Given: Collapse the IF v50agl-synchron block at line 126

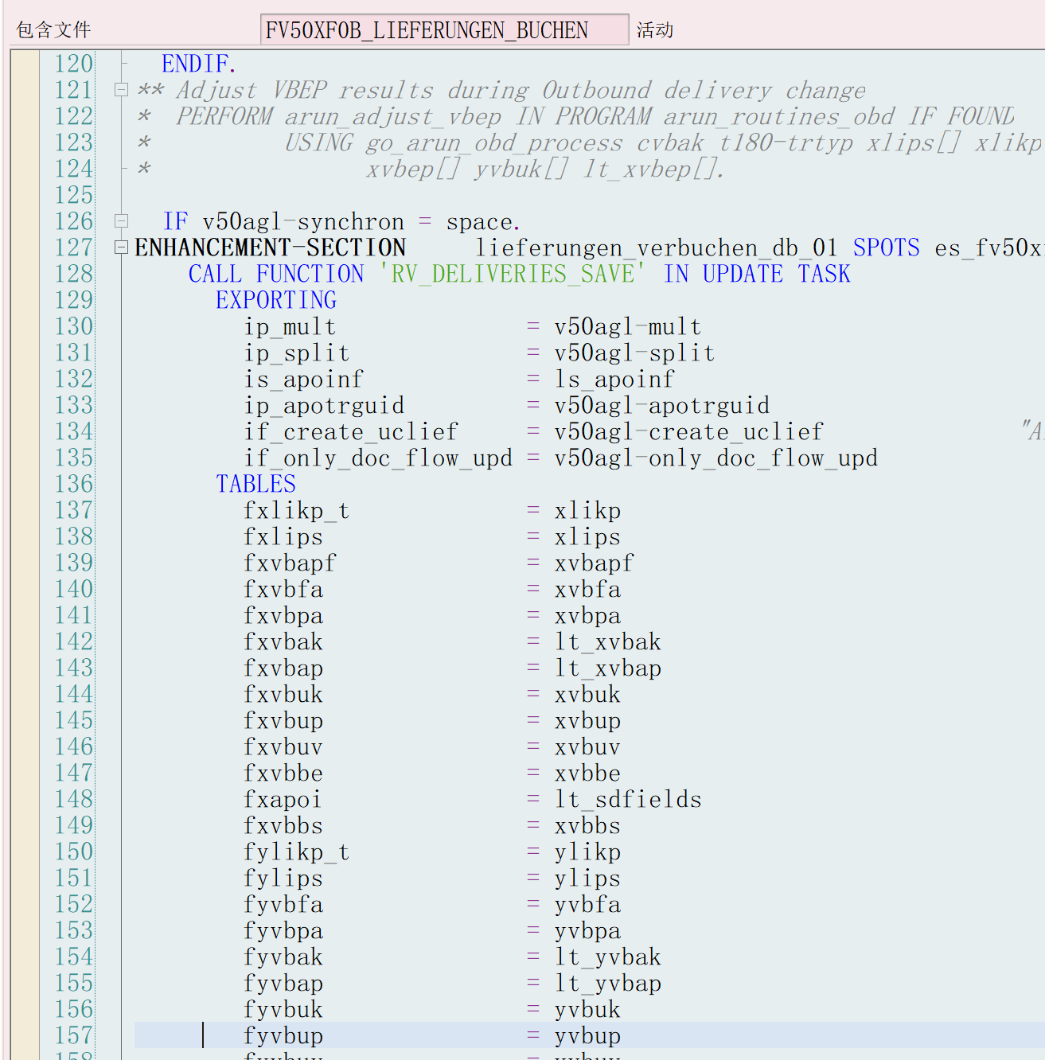Looking at the screenshot, I should click(121, 220).
